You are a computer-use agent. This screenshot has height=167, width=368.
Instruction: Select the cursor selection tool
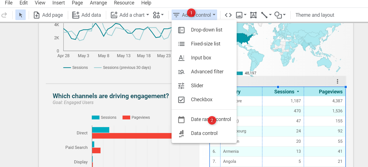20,14
